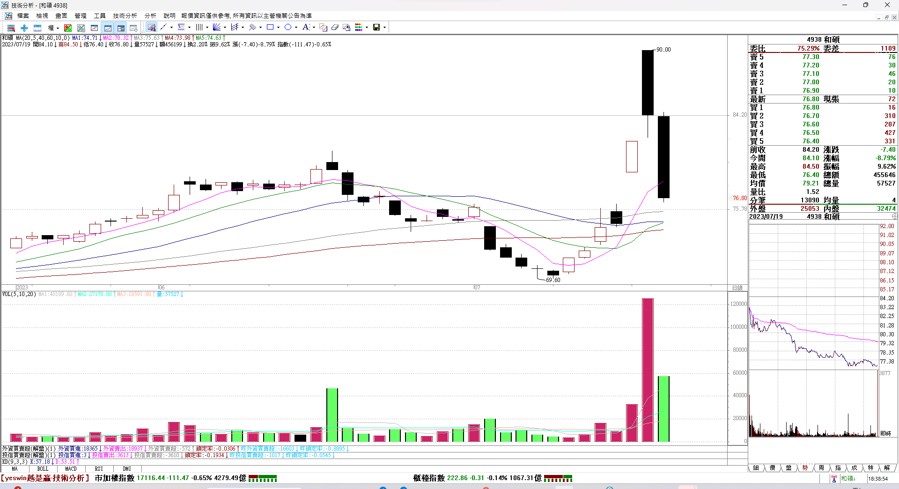899x489 pixels.
Task: Click the 市加權指數 status bar entry
Action: (115, 478)
